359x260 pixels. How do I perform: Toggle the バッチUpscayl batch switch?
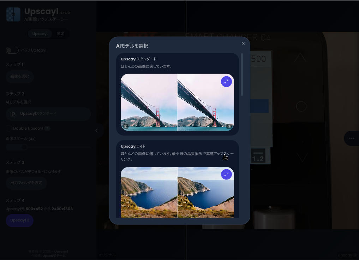[12, 50]
